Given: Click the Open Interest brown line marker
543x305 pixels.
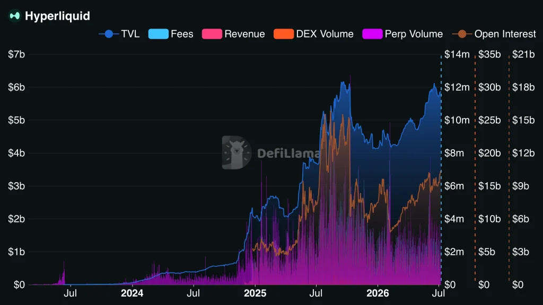Looking at the screenshot, I should pos(462,34).
